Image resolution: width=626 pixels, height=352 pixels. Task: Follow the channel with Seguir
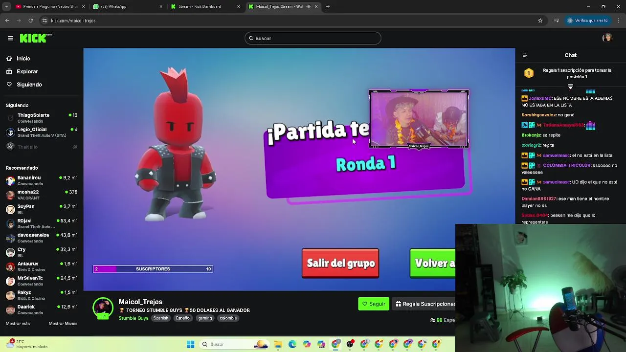click(374, 304)
